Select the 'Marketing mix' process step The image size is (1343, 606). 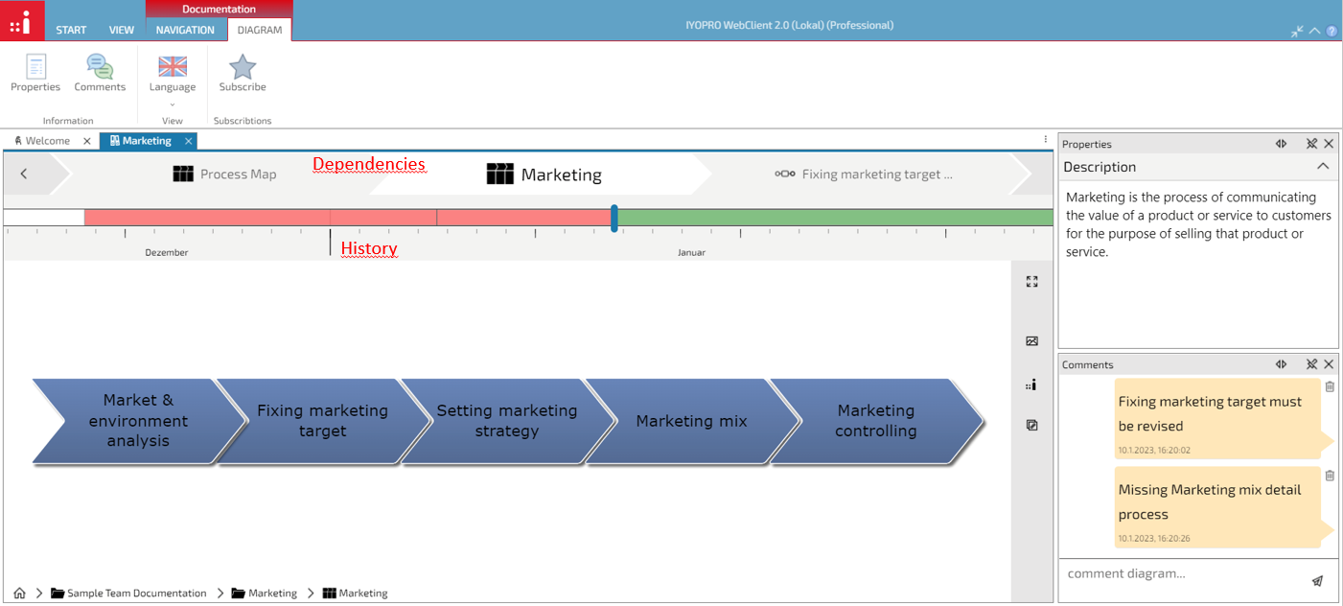(691, 421)
